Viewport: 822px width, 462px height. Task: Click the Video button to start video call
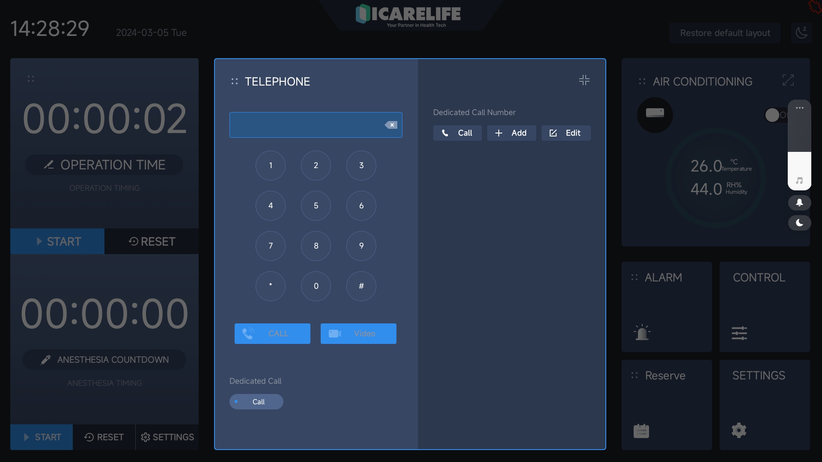click(358, 333)
